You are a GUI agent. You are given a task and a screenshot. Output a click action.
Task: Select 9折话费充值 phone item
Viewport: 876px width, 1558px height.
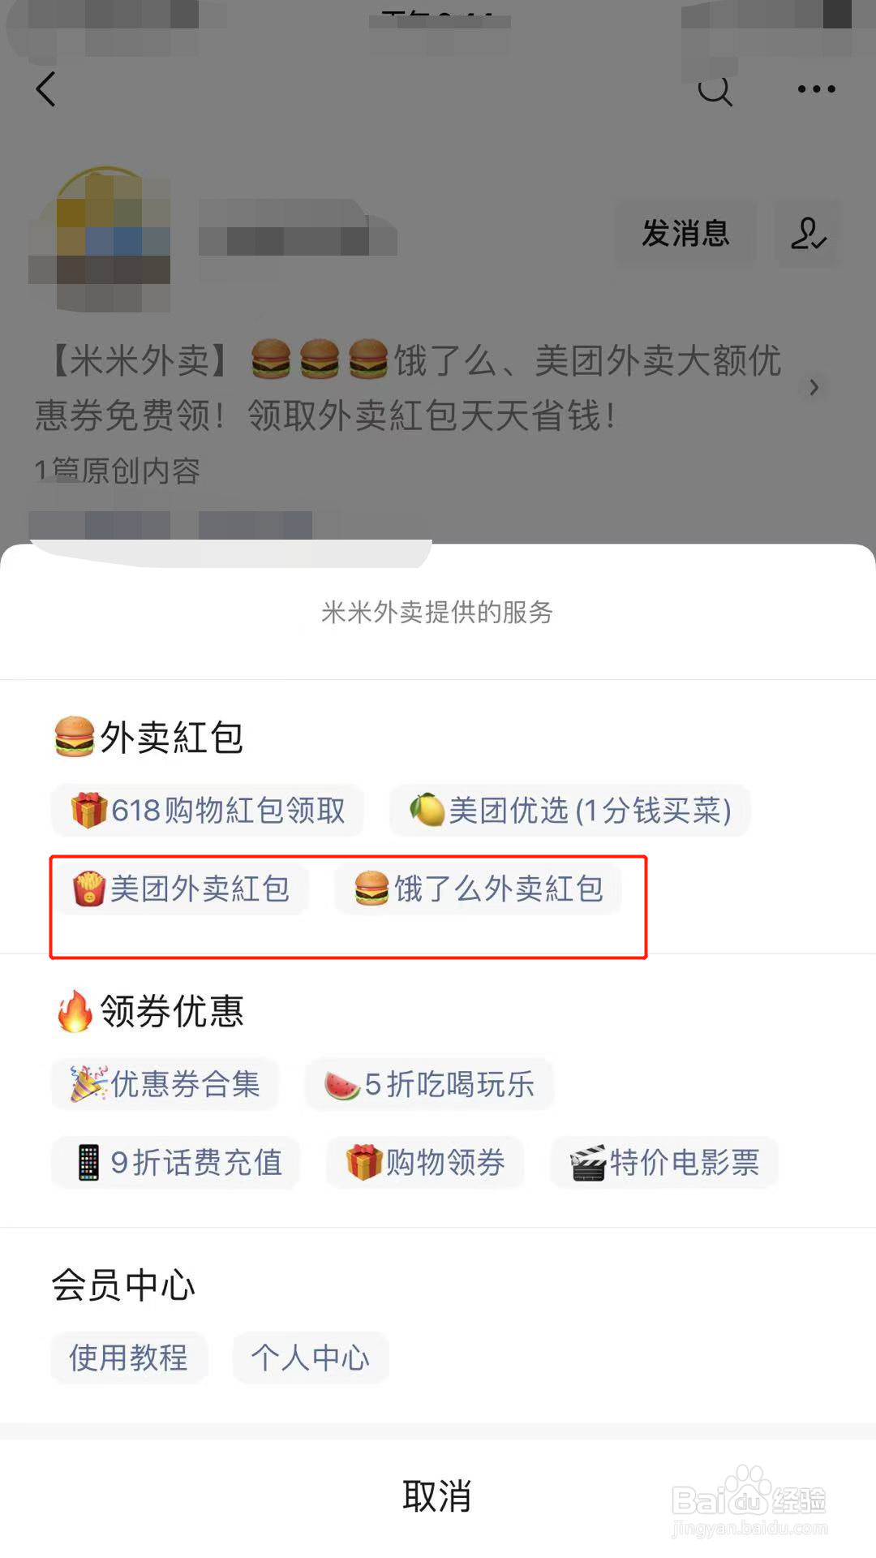coord(176,1163)
